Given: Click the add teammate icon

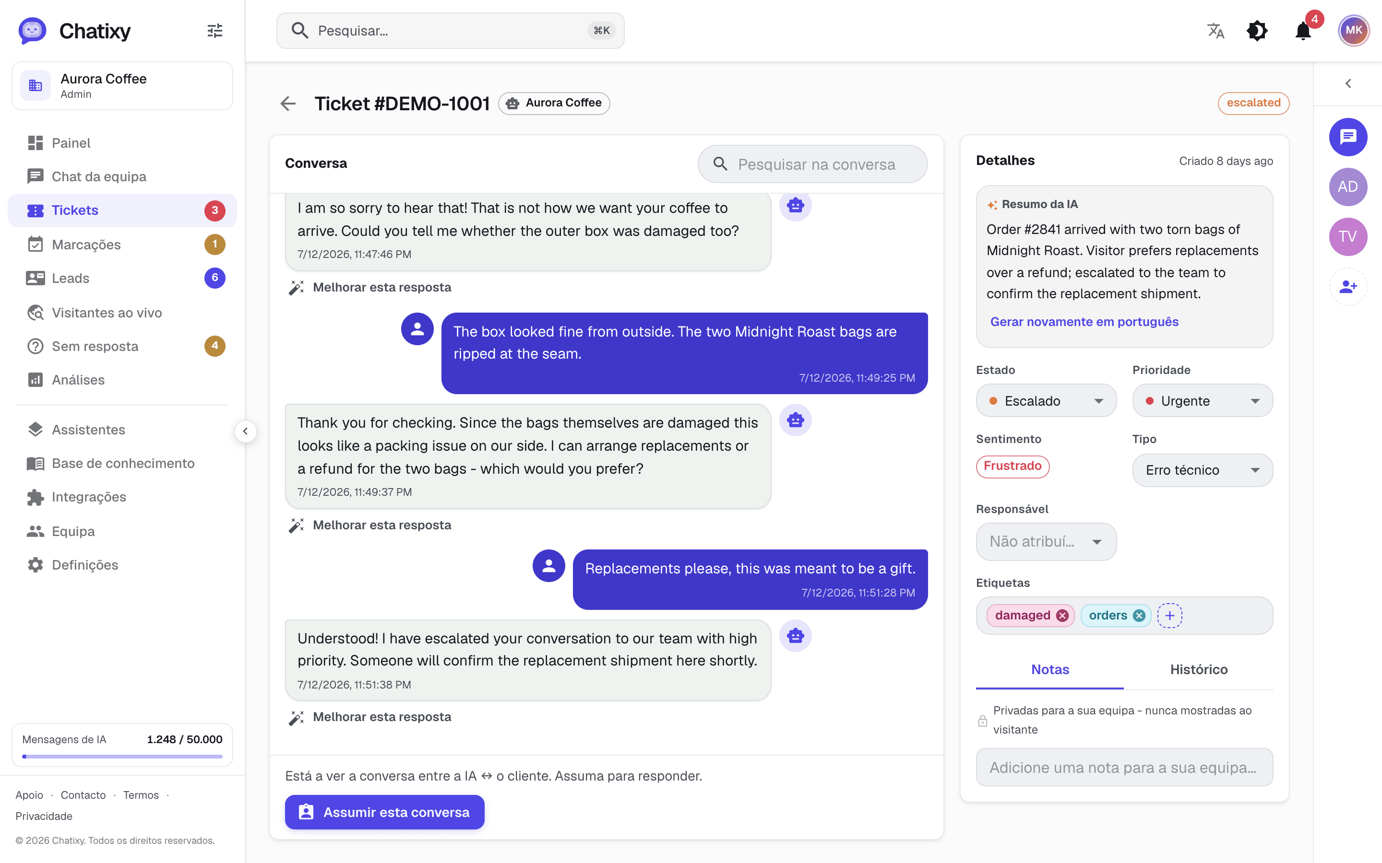Looking at the screenshot, I should click(x=1348, y=287).
